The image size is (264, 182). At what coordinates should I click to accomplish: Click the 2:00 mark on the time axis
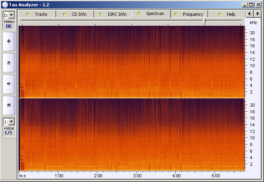click(98, 176)
